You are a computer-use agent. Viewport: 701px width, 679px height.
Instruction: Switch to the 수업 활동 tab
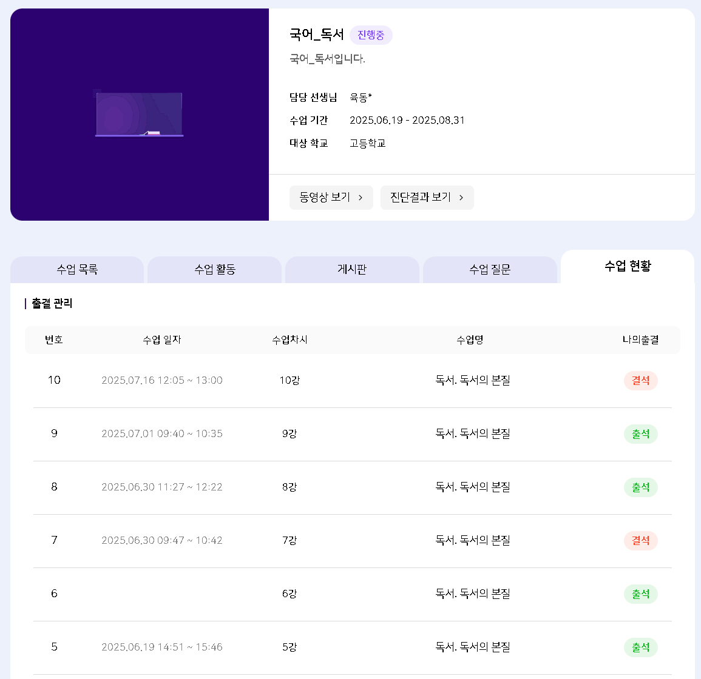(215, 270)
